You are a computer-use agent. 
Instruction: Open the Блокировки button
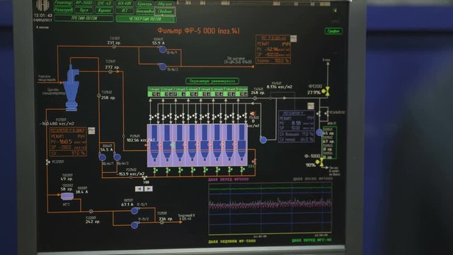(144, 11)
